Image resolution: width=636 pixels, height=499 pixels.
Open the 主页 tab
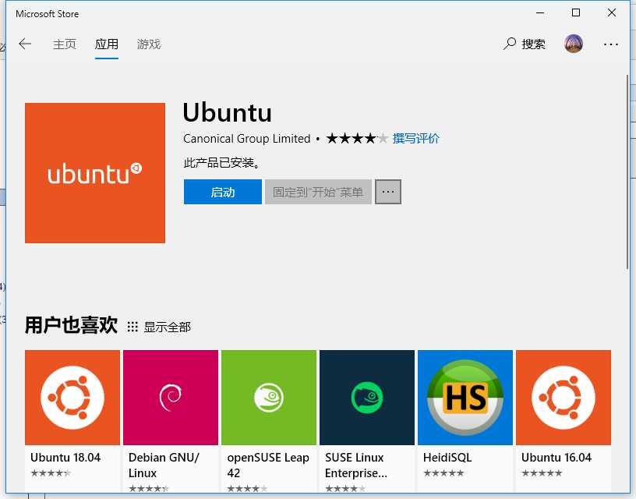tap(65, 44)
